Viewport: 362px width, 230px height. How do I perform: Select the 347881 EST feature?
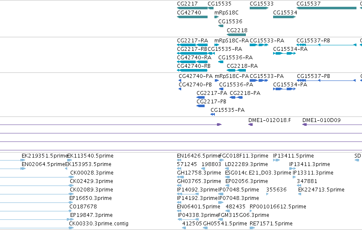tap(299, 186)
